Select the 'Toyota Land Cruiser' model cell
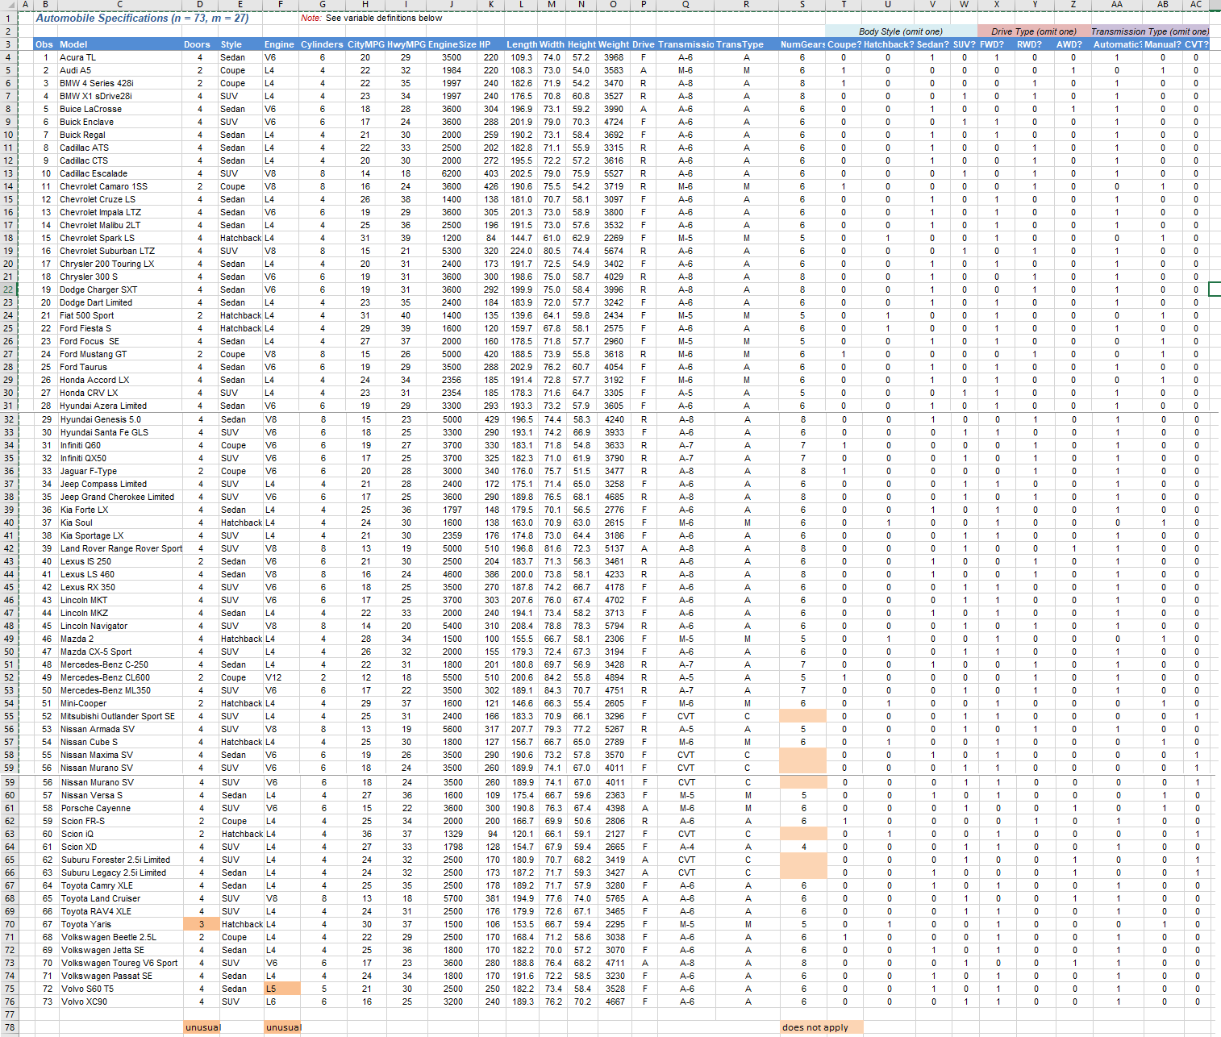Image resolution: width=1221 pixels, height=1037 pixels. [120, 898]
